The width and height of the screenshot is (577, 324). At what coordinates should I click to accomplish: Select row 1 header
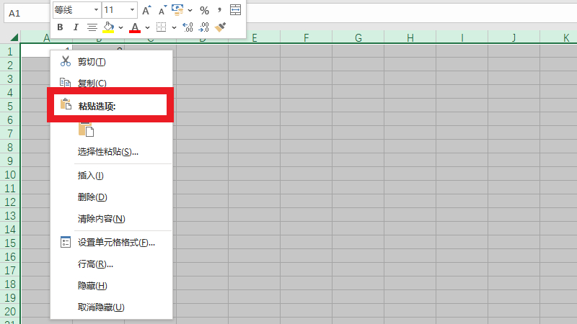click(10, 51)
